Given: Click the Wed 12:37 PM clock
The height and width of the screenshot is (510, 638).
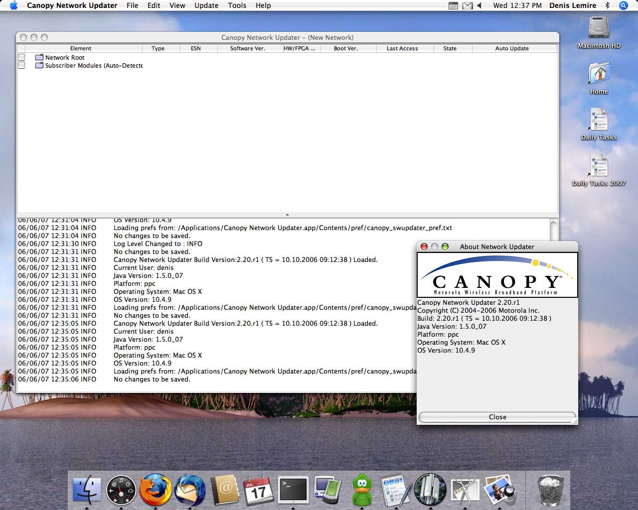Looking at the screenshot, I should (517, 5).
